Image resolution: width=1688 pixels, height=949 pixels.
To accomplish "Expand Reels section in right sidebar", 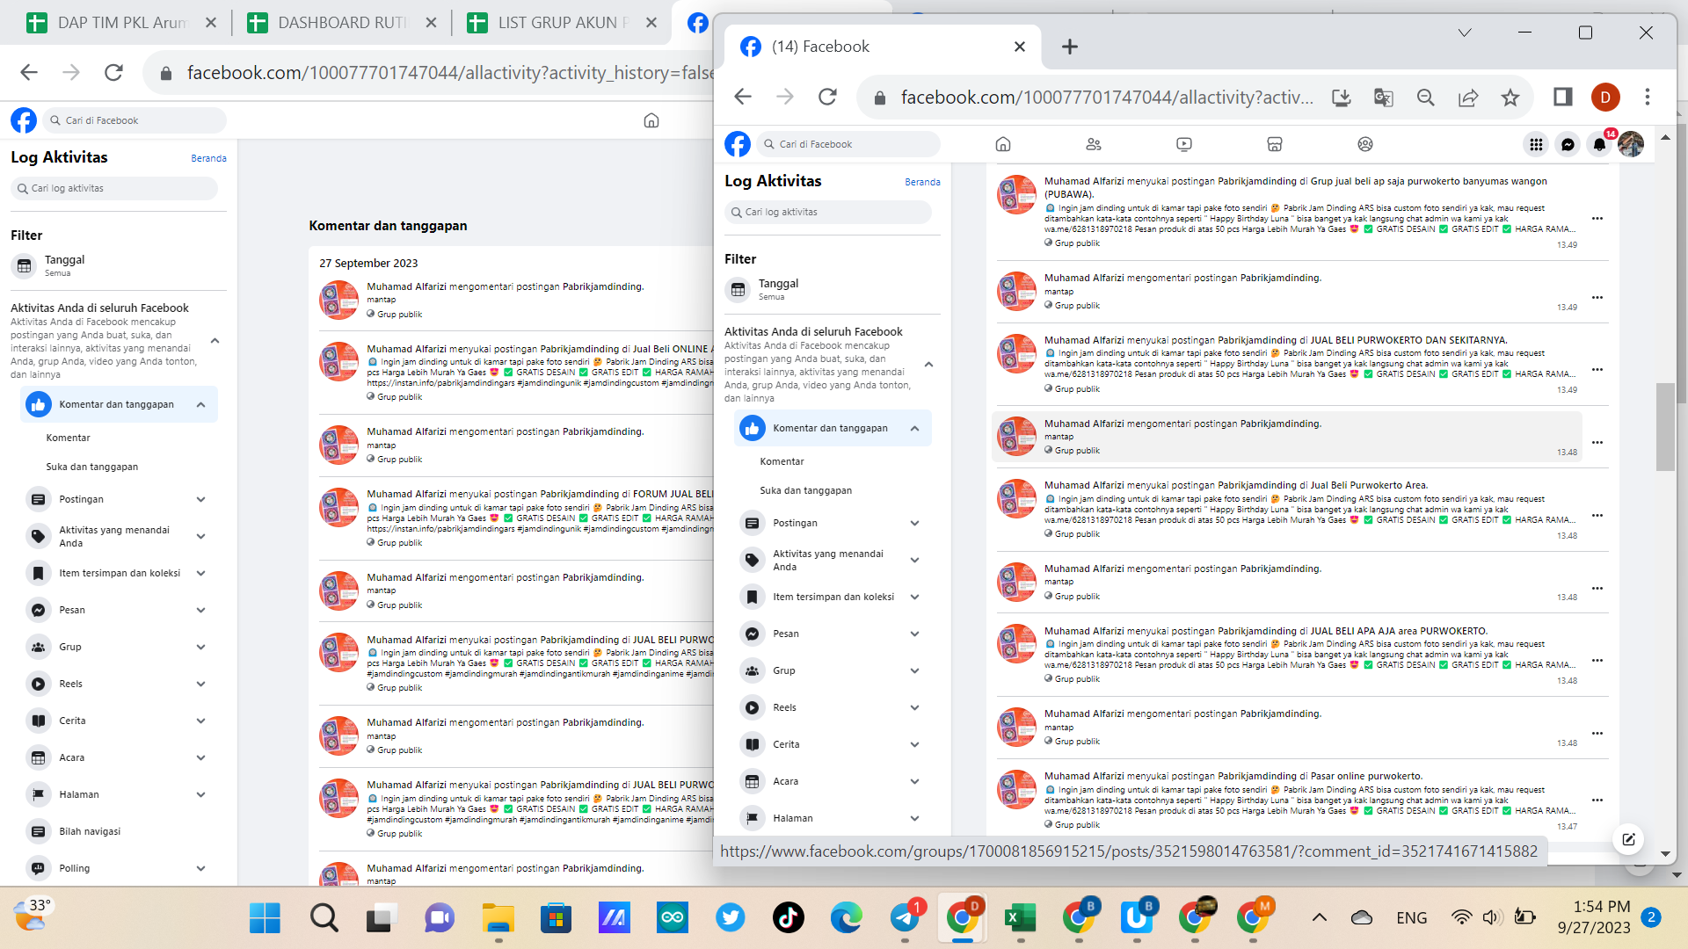I will tap(914, 707).
